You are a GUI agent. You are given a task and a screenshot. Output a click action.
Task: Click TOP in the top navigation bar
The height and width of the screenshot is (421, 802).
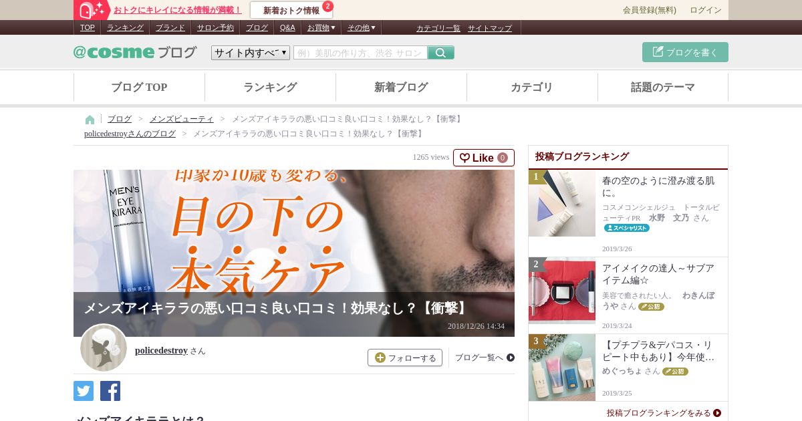(88, 27)
